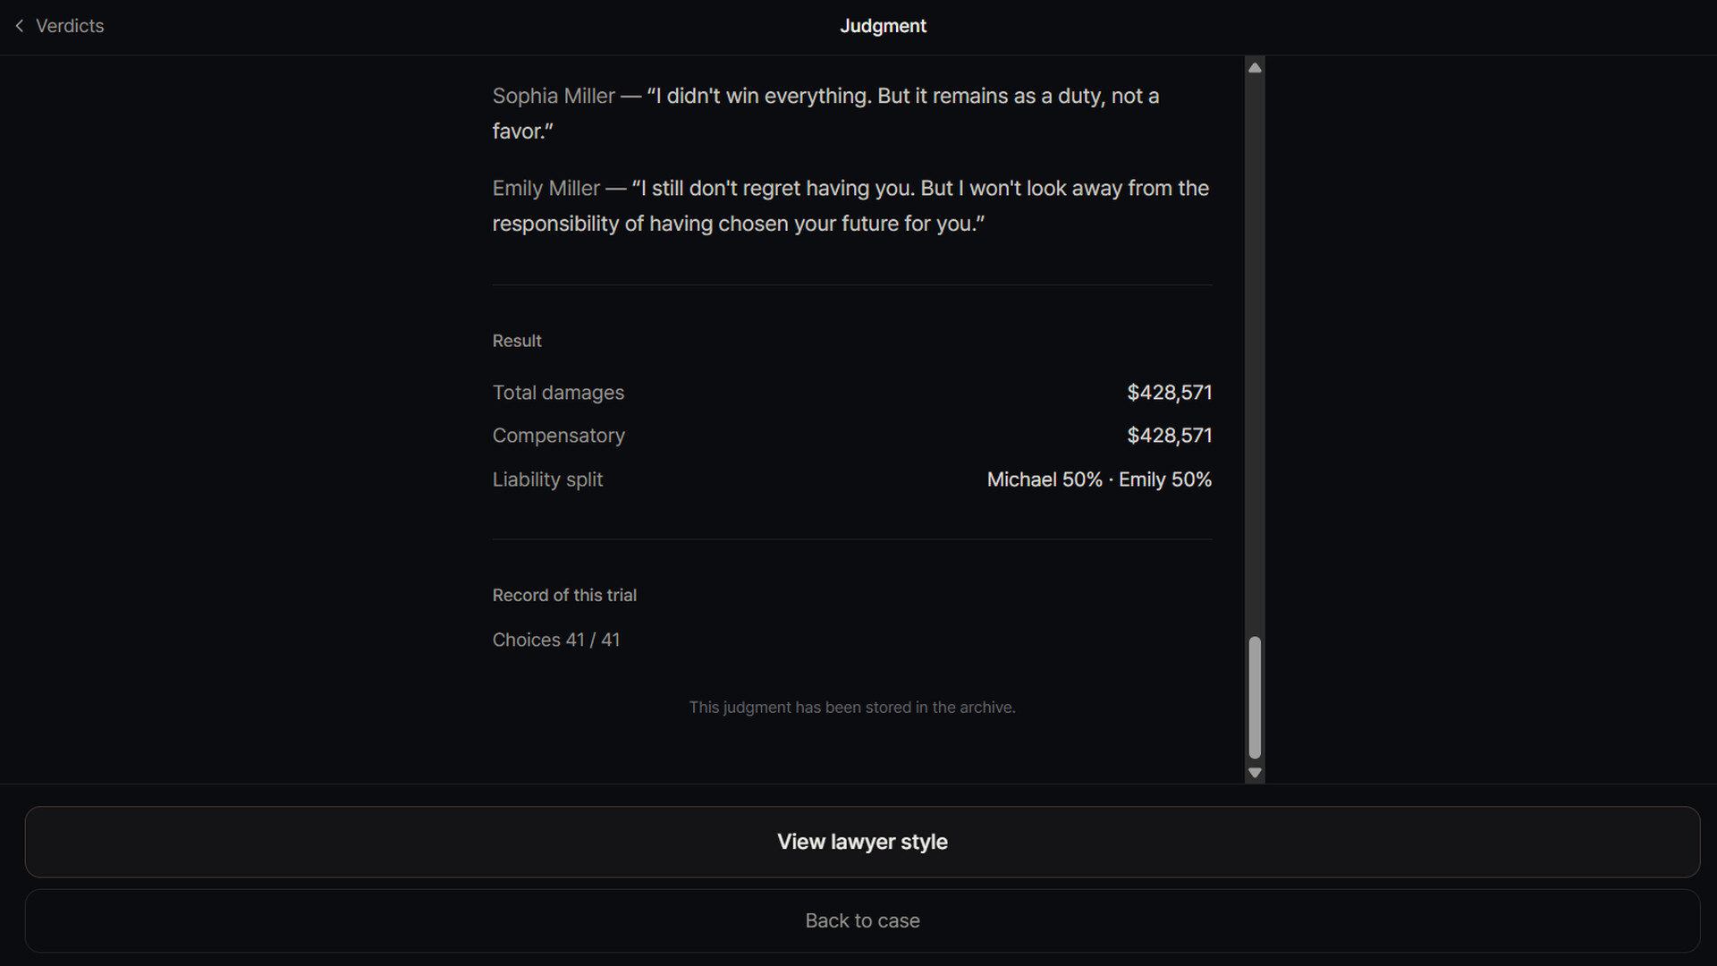1717x966 pixels.
Task: Click the scrollbar track above the thumb
Action: 1255,356
